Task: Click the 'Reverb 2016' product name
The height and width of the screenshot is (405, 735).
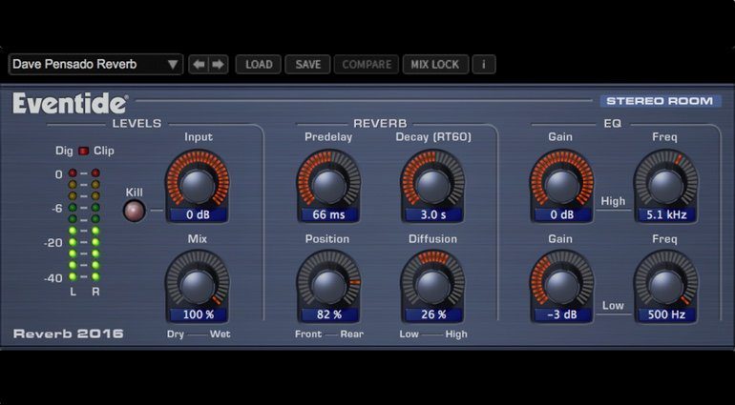Action: [x=69, y=334]
